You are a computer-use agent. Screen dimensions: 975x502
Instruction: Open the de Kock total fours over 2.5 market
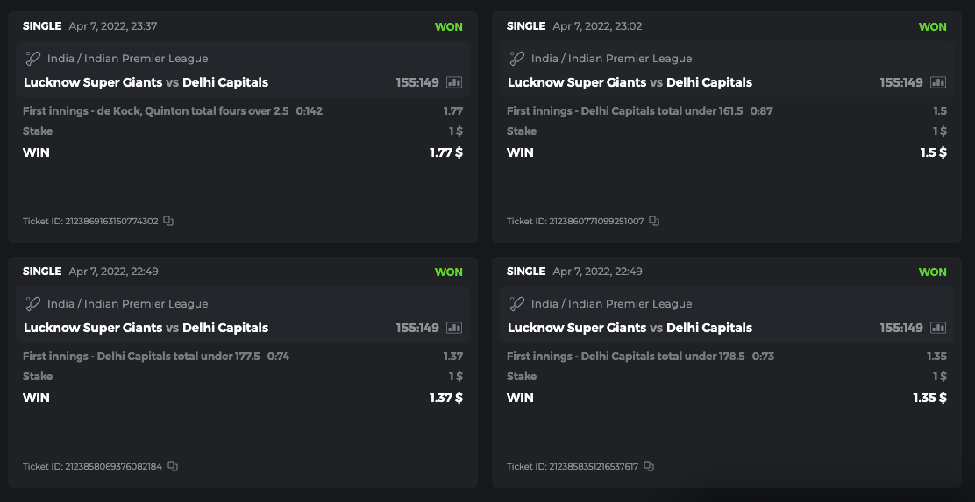(x=156, y=111)
